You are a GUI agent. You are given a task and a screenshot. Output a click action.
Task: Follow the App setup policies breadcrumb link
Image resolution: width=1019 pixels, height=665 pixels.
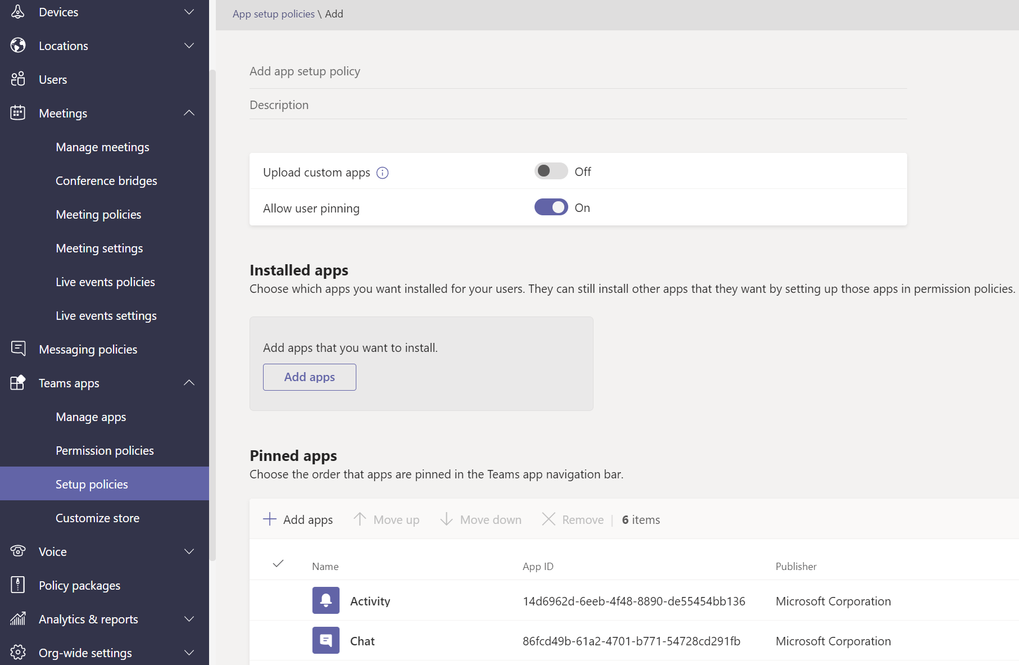tap(273, 13)
